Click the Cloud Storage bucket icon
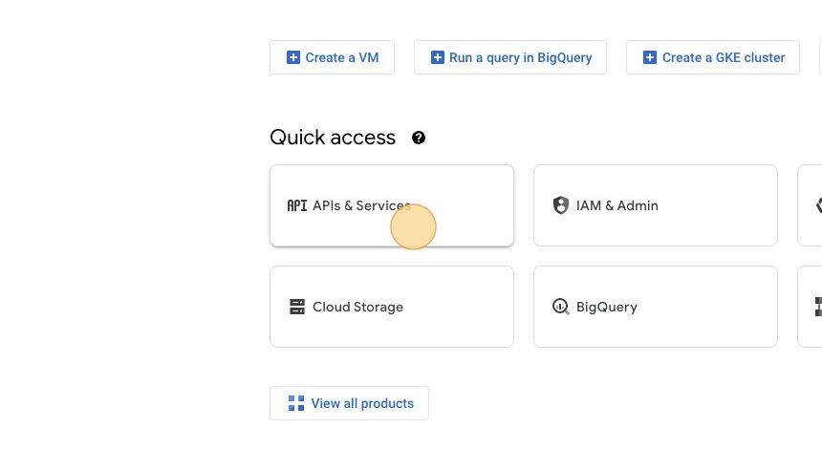 tap(297, 307)
